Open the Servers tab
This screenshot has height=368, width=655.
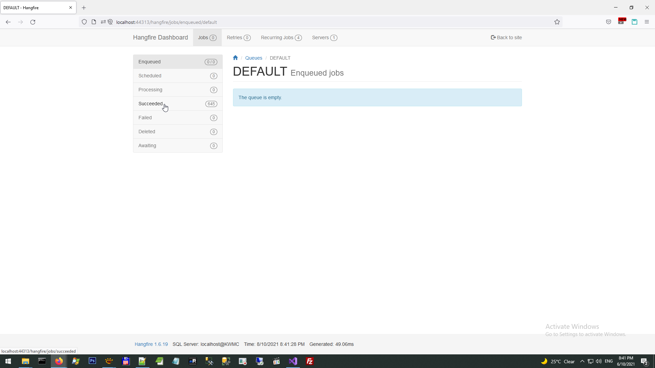pyautogui.click(x=324, y=37)
